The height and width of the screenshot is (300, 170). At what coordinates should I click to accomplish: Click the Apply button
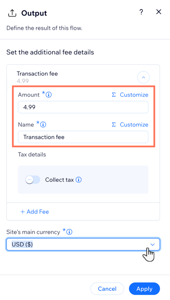[x=145, y=288]
